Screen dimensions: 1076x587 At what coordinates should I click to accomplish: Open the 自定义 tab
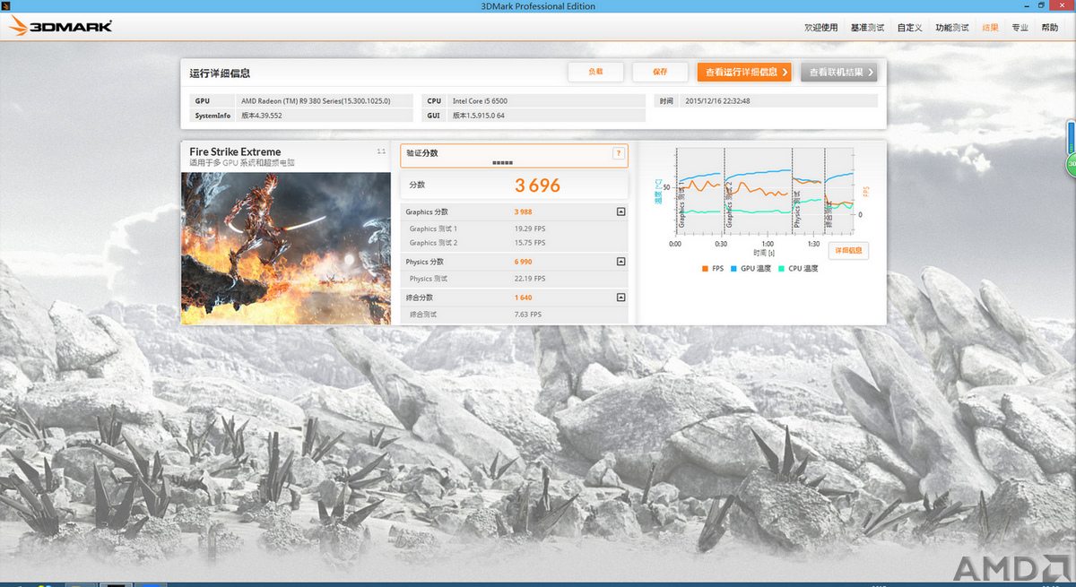coord(909,28)
